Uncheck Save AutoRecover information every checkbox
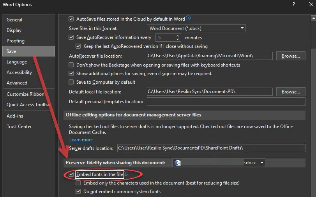This screenshot has width=316, height=197. pyautogui.click(x=71, y=37)
